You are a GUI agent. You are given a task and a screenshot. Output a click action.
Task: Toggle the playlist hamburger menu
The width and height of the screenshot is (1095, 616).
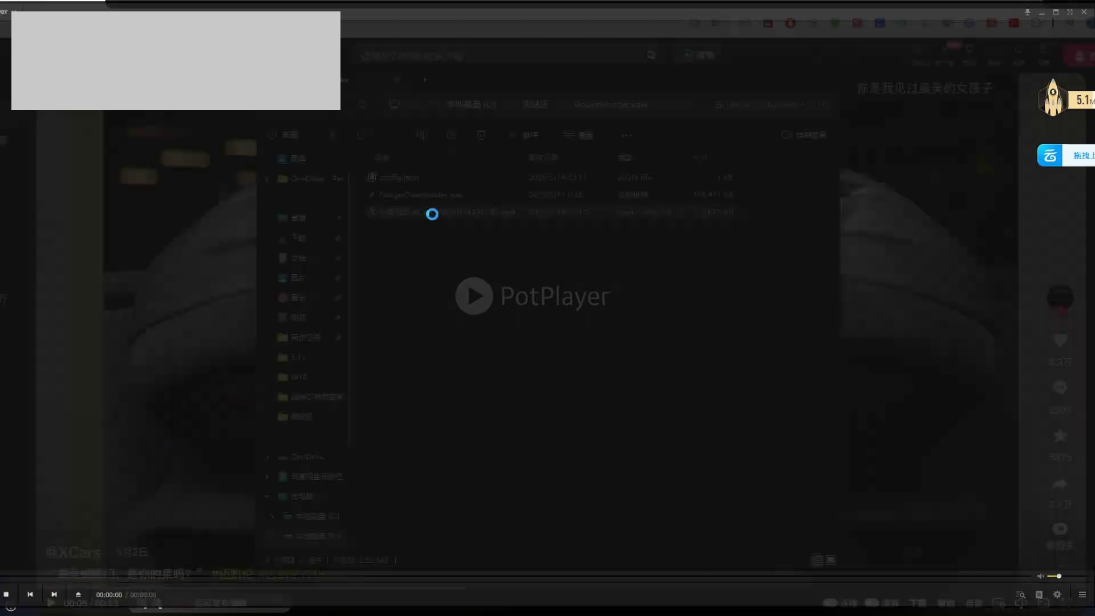coord(1082,594)
